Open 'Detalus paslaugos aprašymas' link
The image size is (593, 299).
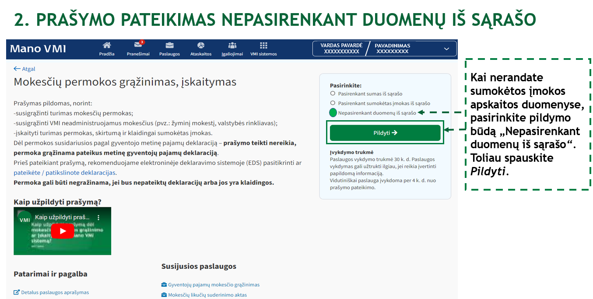[55, 292]
